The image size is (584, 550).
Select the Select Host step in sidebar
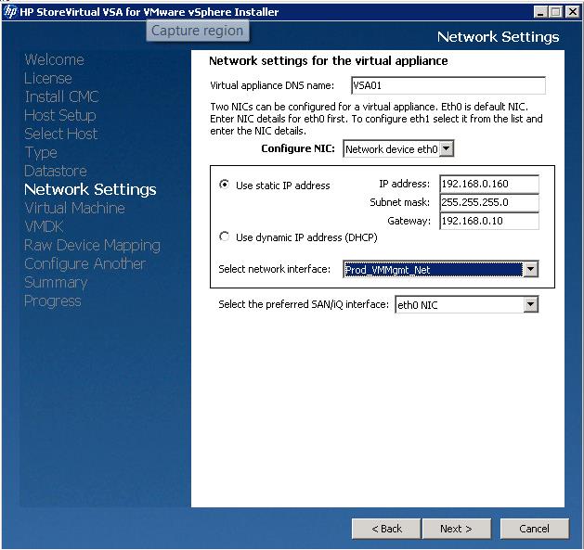point(61,134)
